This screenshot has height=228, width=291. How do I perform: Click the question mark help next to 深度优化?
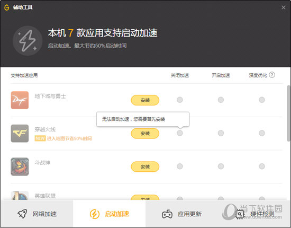tap(272, 75)
